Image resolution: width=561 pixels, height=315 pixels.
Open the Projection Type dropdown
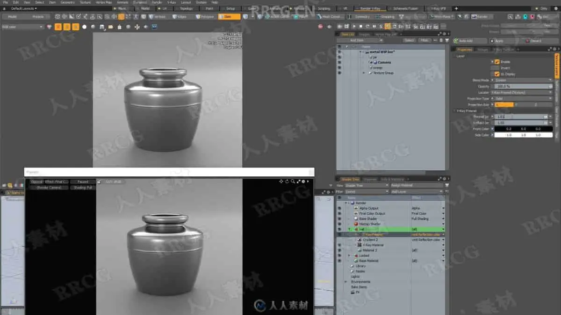[523, 98]
